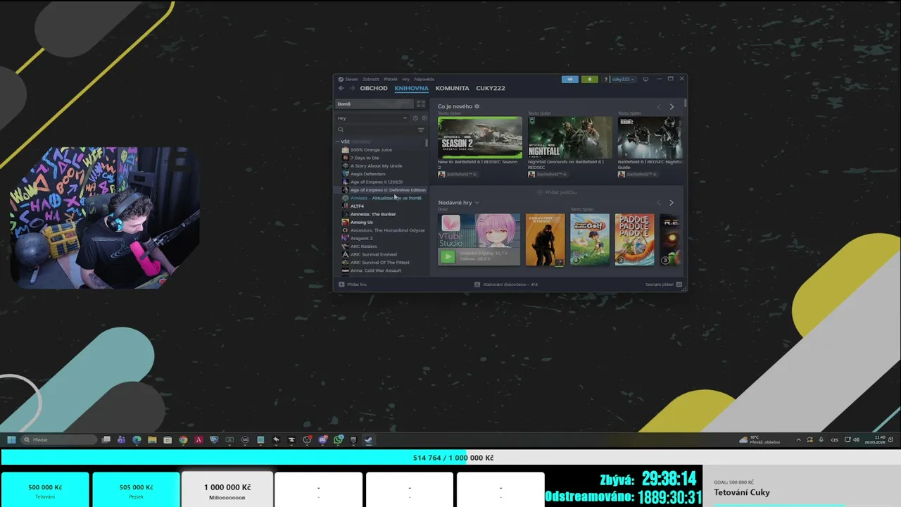901x507 pixels.
Task: Open volume control in system tray
Action: [x=856, y=440]
